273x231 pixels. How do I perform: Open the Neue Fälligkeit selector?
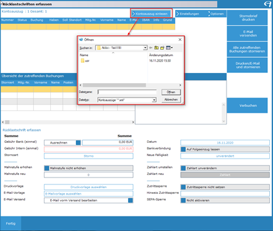coord(225,156)
